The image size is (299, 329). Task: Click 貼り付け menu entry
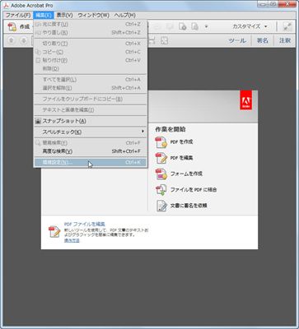[x=91, y=60]
